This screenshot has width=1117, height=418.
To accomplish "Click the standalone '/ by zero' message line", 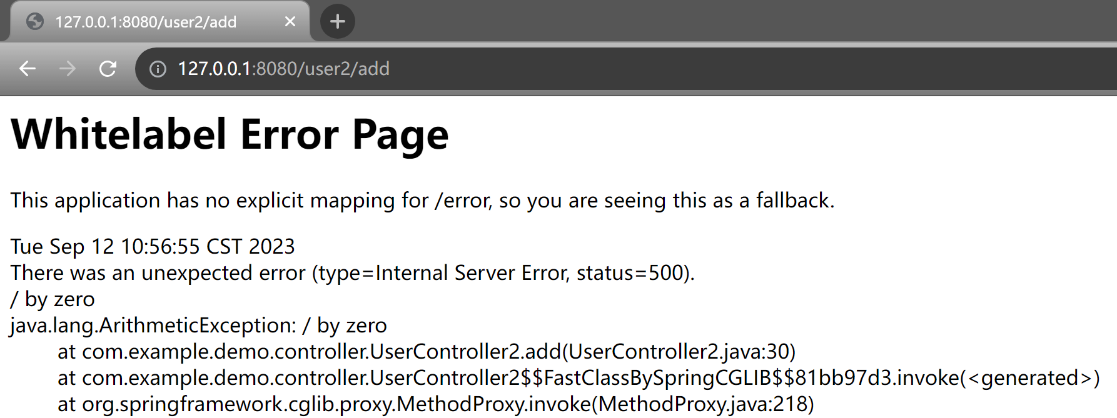I will tap(53, 299).
